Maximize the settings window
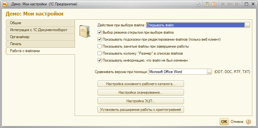 (x=246, y=4)
